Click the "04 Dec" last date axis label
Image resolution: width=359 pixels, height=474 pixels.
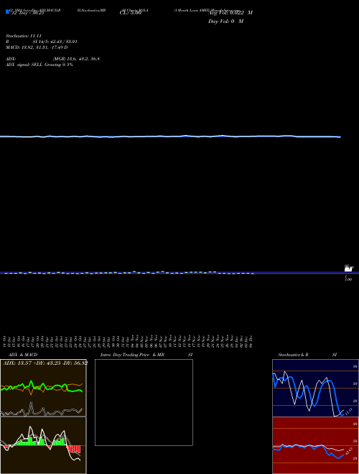click(x=251, y=341)
